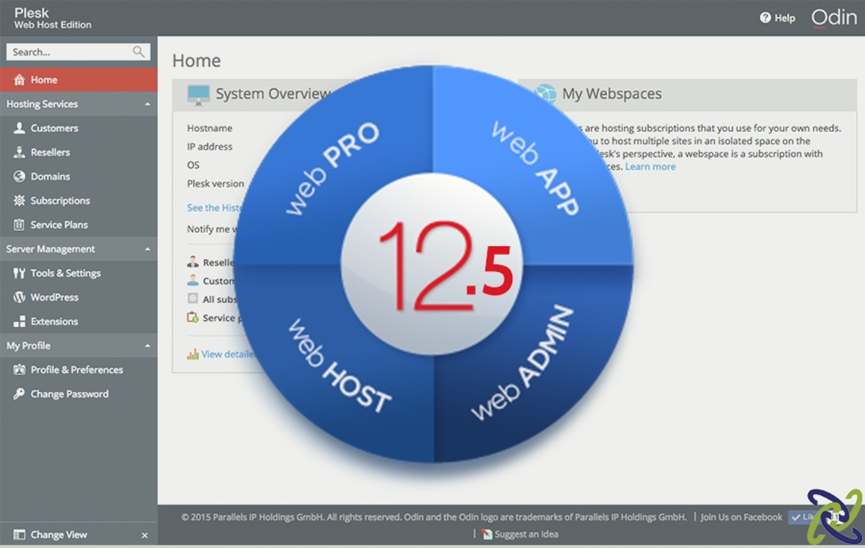Click the Hostname label

pyautogui.click(x=210, y=128)
